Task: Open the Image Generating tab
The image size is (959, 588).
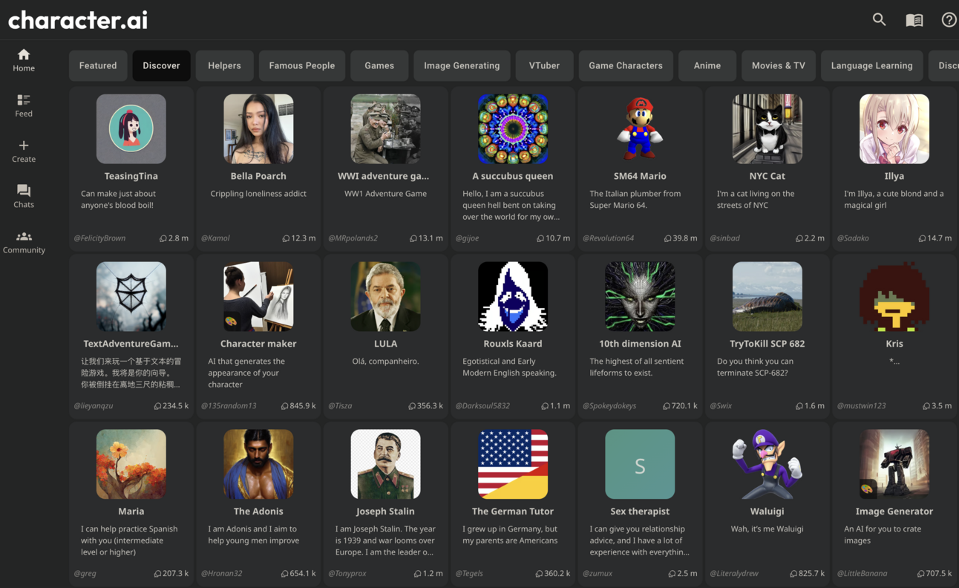Action: 462,65
